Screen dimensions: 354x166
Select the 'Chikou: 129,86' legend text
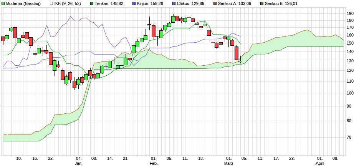[x=190, y=3]
